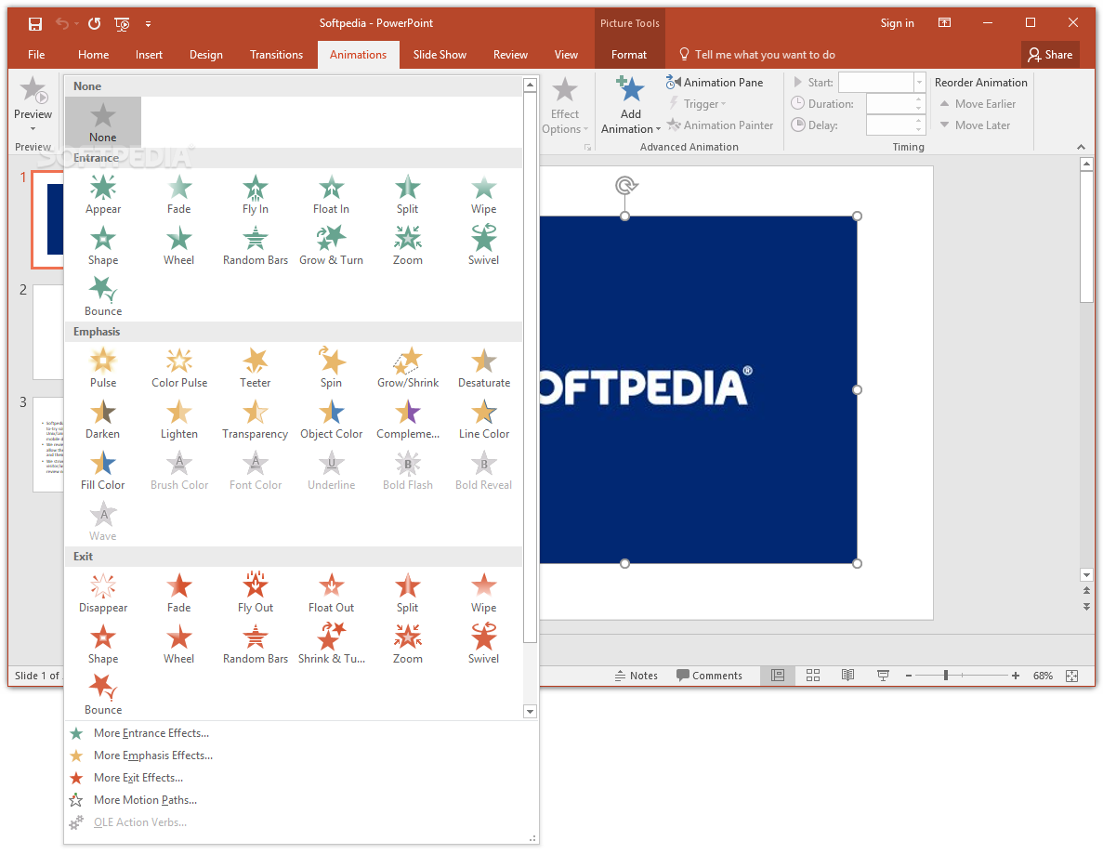Image resolution: width=1103 pixels, height=854 pixels.
Task: Apply the Fill Color emphasis
Action: pyautogui.click(x=103, y=470)
